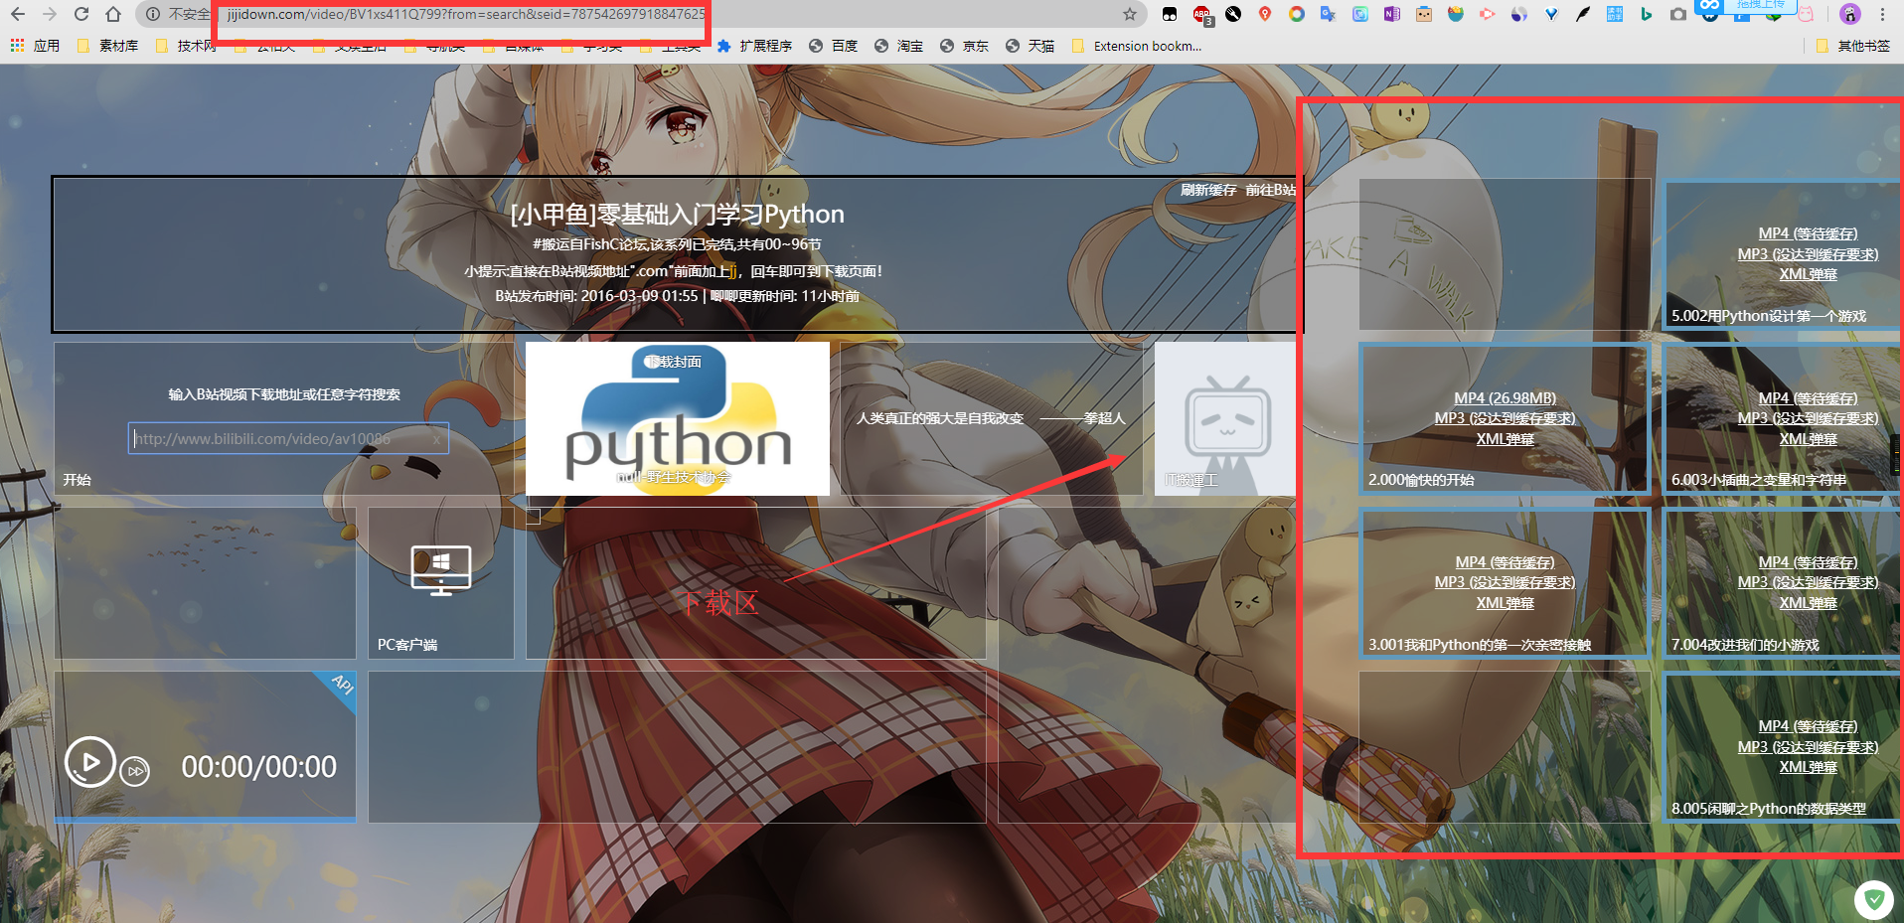1904x923 pixels.
Task: Open the 天猫 bookmark
Action: 1030,46
